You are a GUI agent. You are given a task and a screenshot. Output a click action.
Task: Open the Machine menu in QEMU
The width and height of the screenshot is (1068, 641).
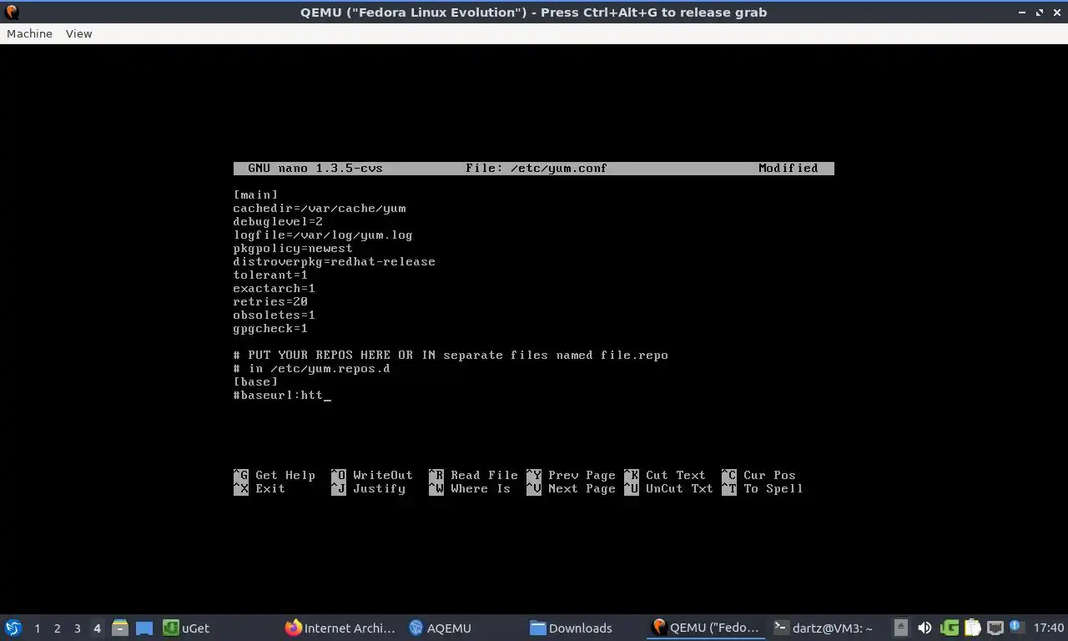tap(29, 33)
